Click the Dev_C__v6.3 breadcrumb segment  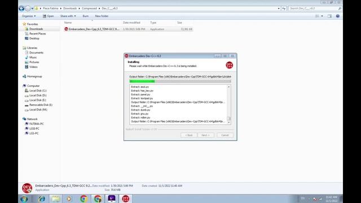pyautogui.click(x=109, y=8)
